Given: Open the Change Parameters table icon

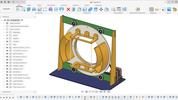Looking at the screenshot, I should click(119, 9).
